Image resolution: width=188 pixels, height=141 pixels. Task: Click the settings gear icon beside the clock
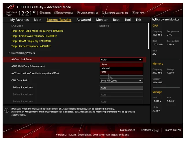tap(34, 12)
